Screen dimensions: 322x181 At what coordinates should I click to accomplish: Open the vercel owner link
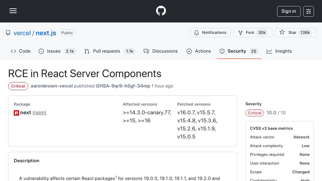[x=22, y=33]
